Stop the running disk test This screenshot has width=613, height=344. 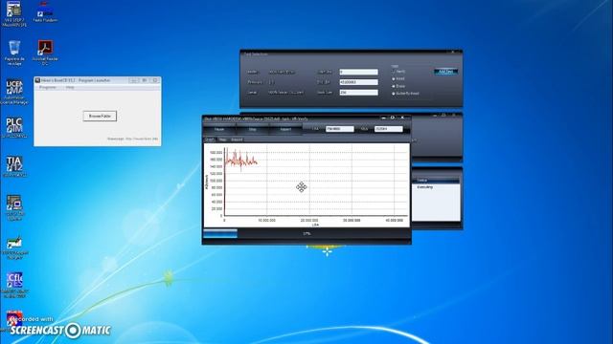coord(253,129)
